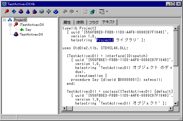Image resolution: width=183 pixels, height=121 pixels.
Task: Click the New Dispinterface blue diamond icon
Action: click(14, 12)
